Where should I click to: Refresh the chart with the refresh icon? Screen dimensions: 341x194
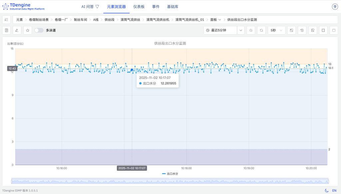click(261, 30)
